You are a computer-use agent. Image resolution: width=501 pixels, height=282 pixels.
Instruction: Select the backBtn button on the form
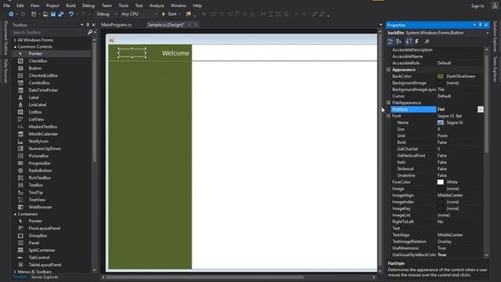132,53
